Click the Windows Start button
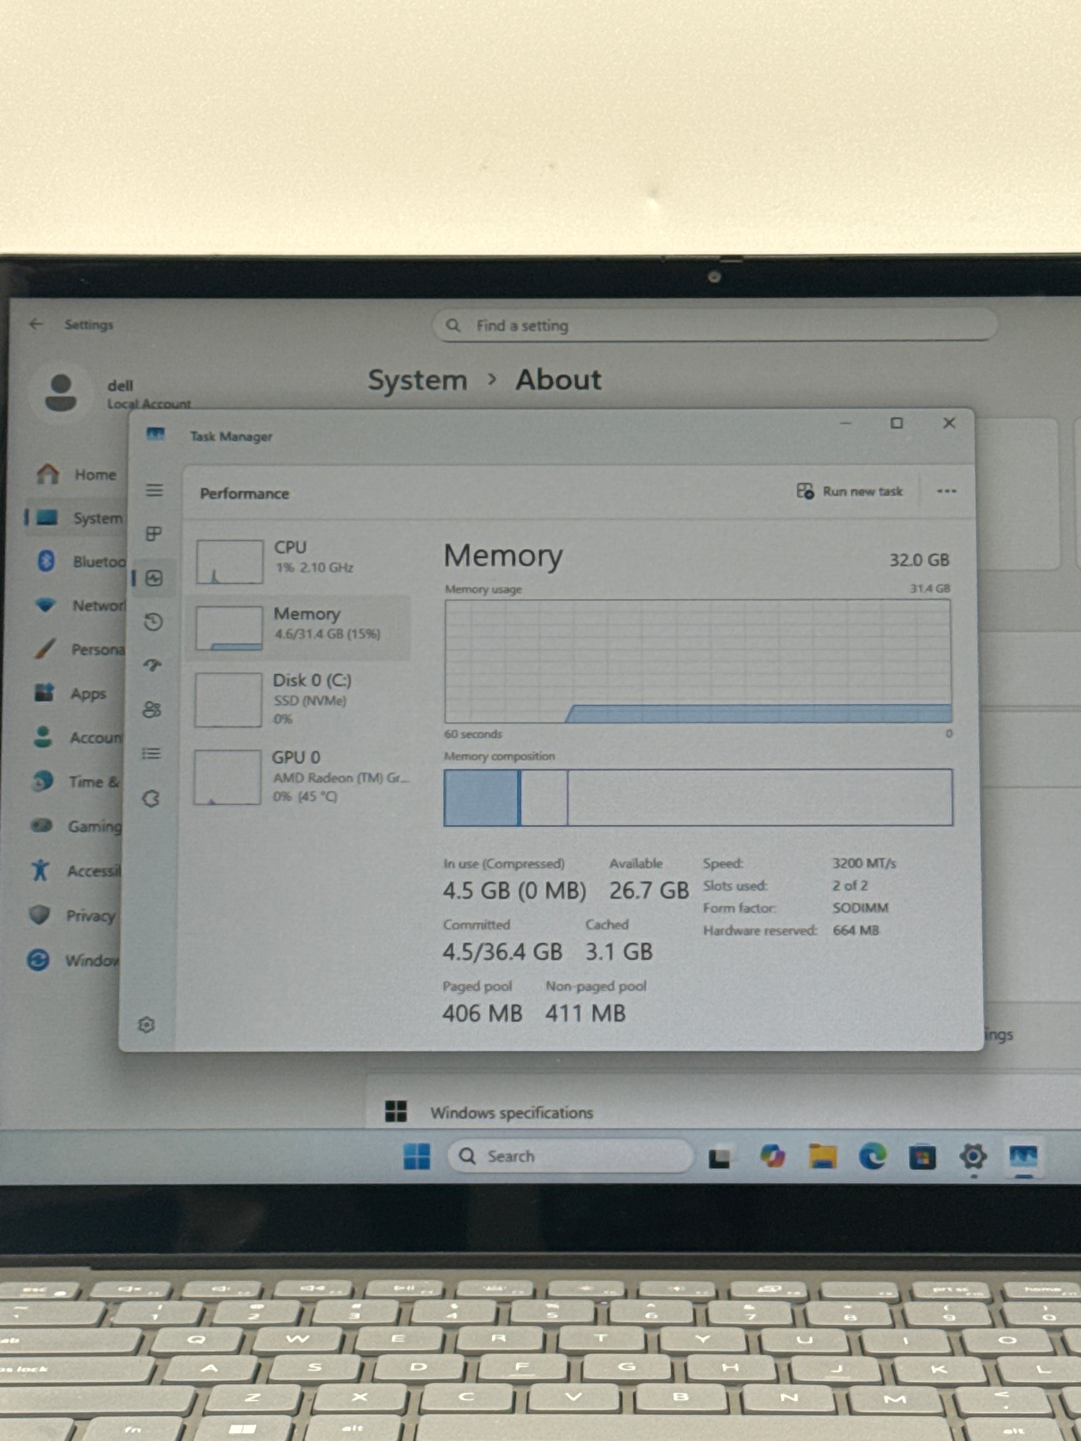Image resolution: width=1081 pixels, height=1441 pixels. tap(417, 1156)
